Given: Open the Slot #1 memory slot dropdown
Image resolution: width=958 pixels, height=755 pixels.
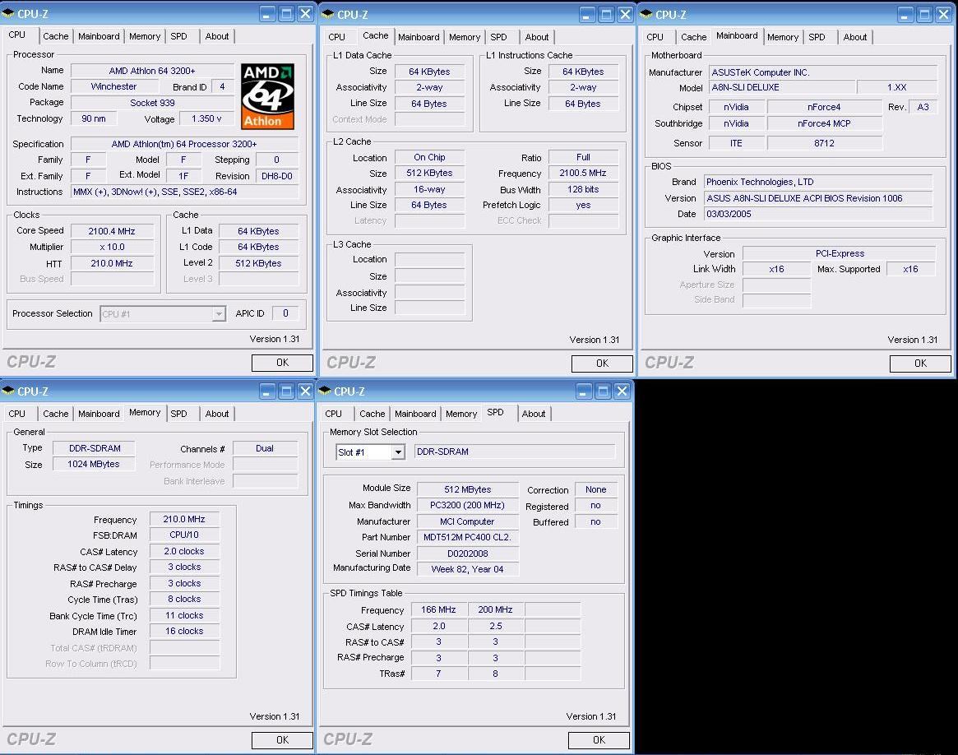Looking at the screenshot, I should (398, 452).
